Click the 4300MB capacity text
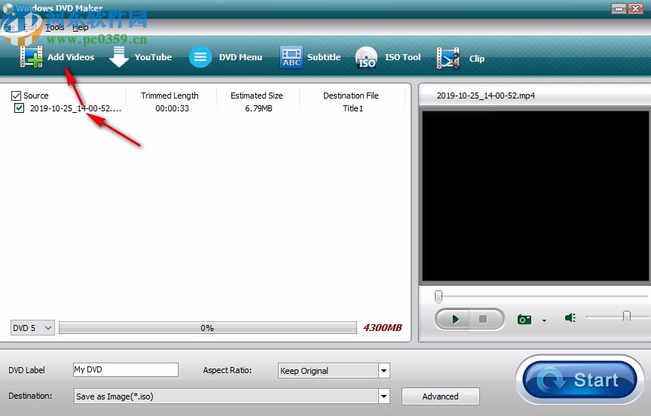 tap(382, 328)
